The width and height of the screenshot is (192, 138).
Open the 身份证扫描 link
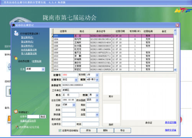(171, 122)
